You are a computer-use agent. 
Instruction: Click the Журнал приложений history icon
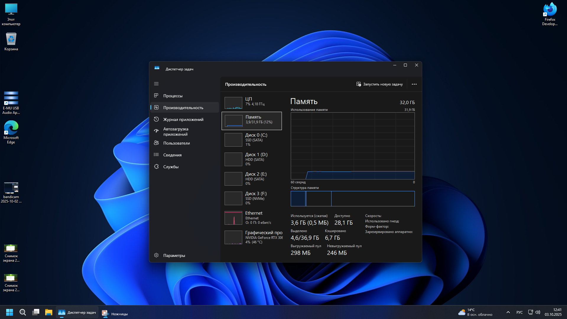156,119
